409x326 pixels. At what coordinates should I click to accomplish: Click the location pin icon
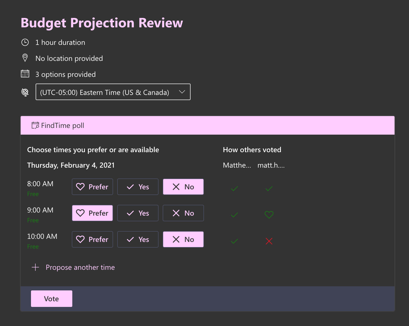25,58
